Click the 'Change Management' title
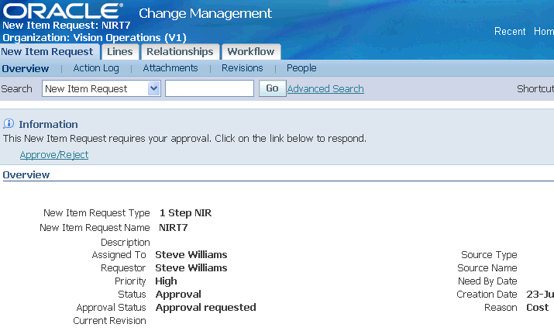 (205, 13)
